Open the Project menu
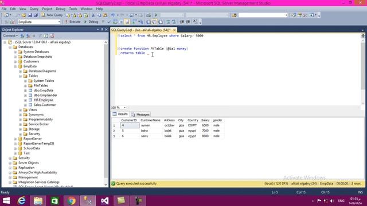This screenshot has width=367, height=206. coord(47,9)
